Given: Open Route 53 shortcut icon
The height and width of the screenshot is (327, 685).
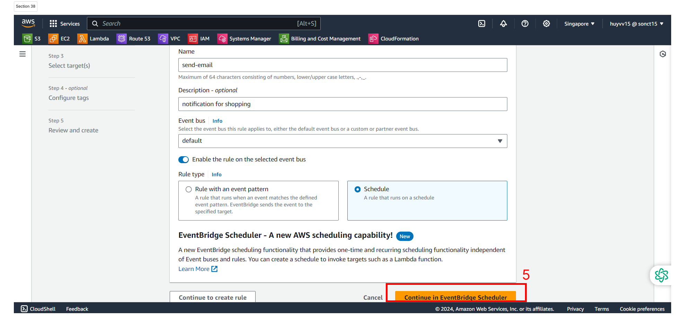Looking at the screenshot, I should [x=122, y=39].
